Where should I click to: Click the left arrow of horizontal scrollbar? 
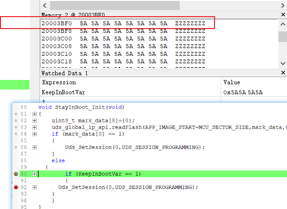(x=45, y=6)
